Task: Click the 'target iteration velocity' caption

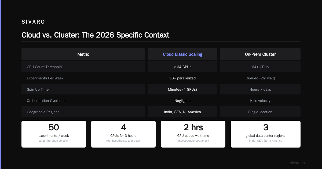Action: click(x=54, y=141)
